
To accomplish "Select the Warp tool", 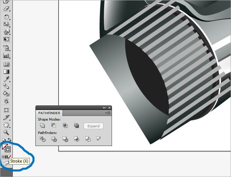I will tap(6, 31).
